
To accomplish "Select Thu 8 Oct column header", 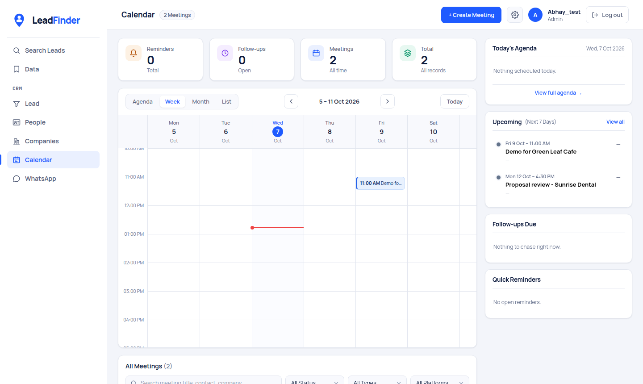I will click(x=330, y=132).
